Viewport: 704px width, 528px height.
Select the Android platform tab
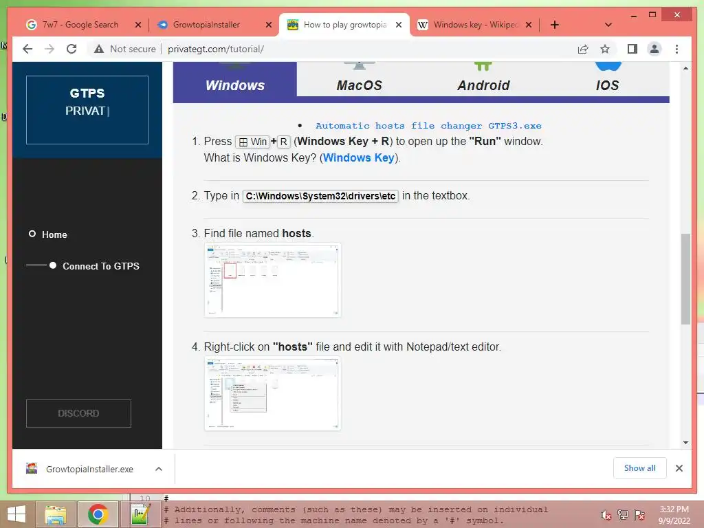click(x=483, y=80)
